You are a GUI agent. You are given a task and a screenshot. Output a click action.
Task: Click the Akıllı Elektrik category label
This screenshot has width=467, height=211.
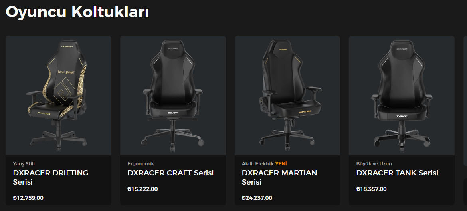point(257,163)
